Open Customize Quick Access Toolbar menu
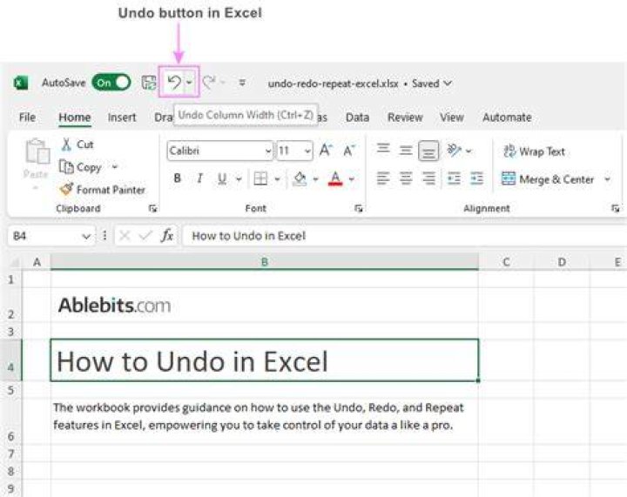Screen dimensions: 627x497 click(x=242, y=83)
